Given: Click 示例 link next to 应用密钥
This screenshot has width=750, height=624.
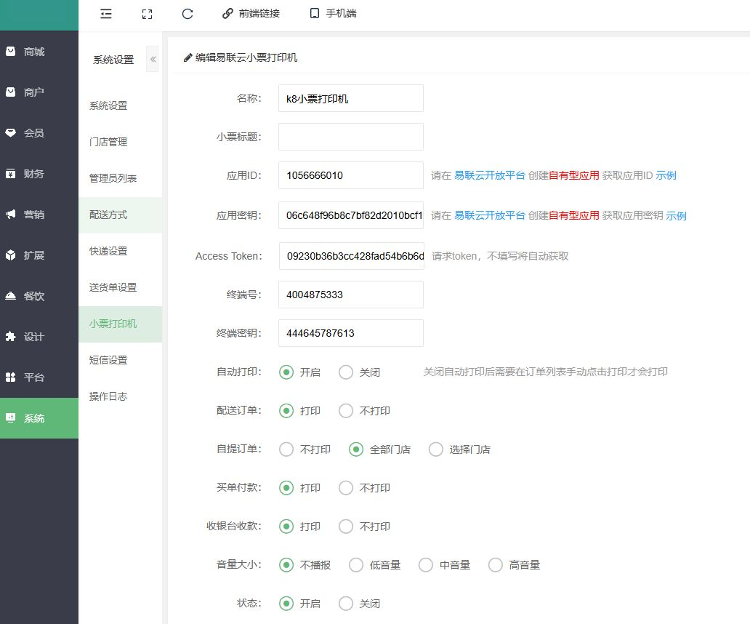Looking at the screenshot, I should pos(676,215).
